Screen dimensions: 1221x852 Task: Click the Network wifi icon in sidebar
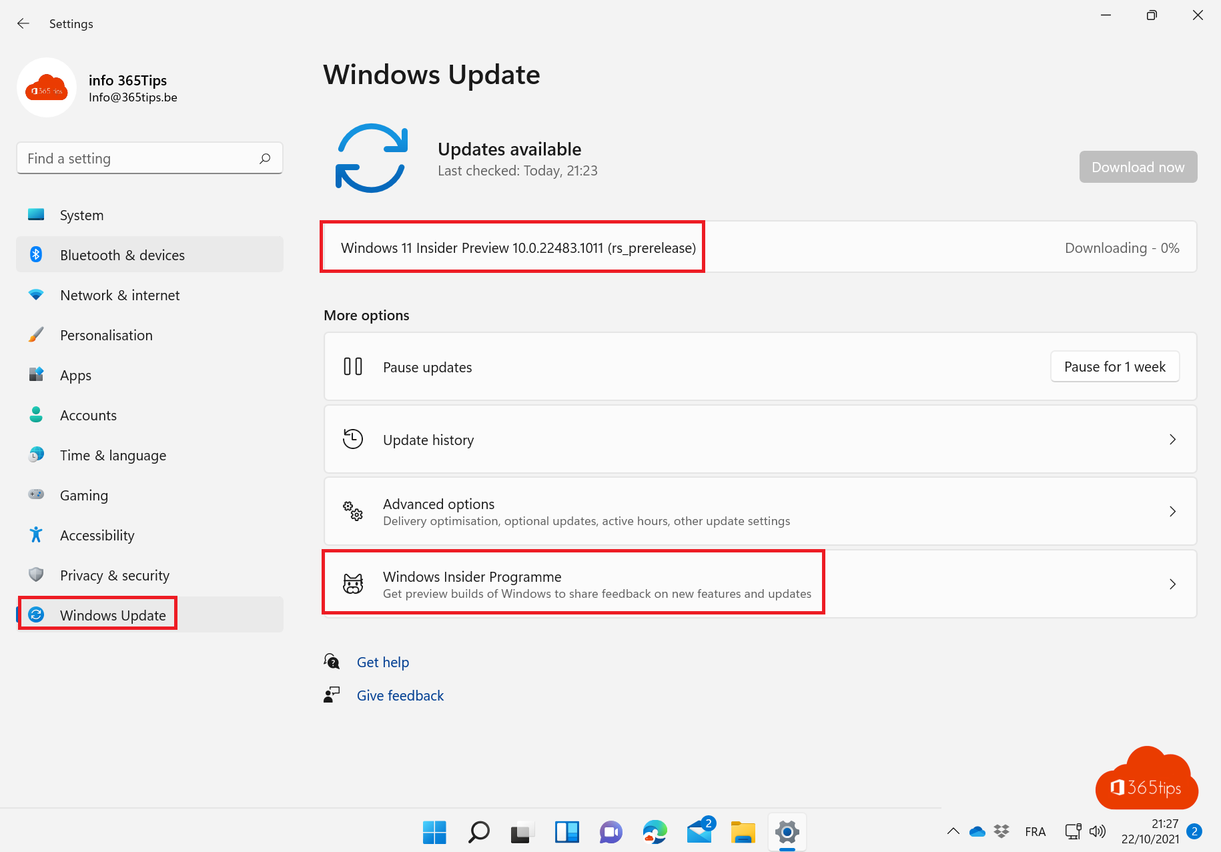(x=36, y=294)
